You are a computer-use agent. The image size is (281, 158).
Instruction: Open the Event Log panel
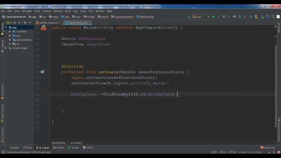pos(268,147)
